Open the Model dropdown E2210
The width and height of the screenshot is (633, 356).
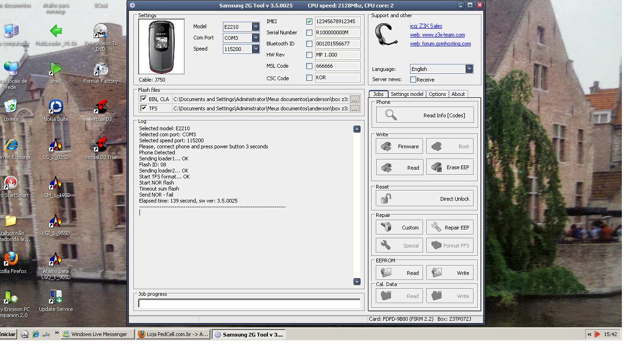point(255,27)
